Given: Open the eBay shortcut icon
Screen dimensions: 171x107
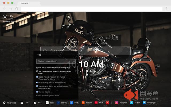Looking at the screenshot, I should [x=47, y=103].
